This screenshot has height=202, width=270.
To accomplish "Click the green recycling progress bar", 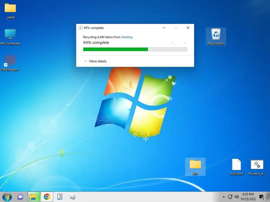I will point(135,49).
